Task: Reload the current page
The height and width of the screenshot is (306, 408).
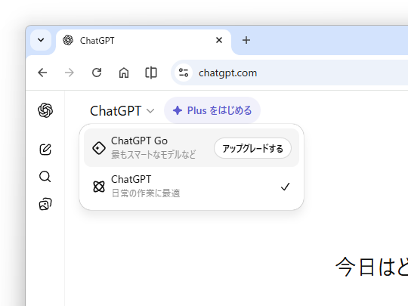Action: [97, 73]
